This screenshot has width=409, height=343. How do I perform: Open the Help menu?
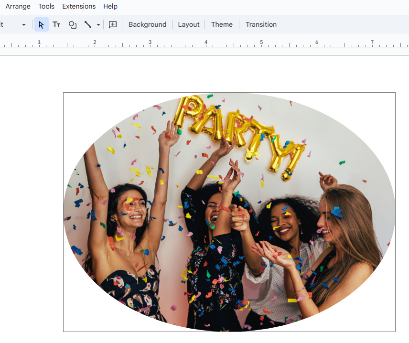[x=110, y=6]
